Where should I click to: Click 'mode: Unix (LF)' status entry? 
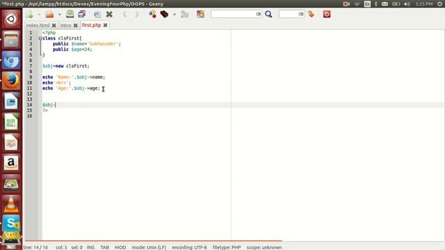pyautogui.click(x=149, y=247)
